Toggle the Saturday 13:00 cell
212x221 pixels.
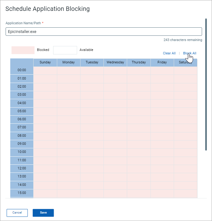(x=186, y=177)
